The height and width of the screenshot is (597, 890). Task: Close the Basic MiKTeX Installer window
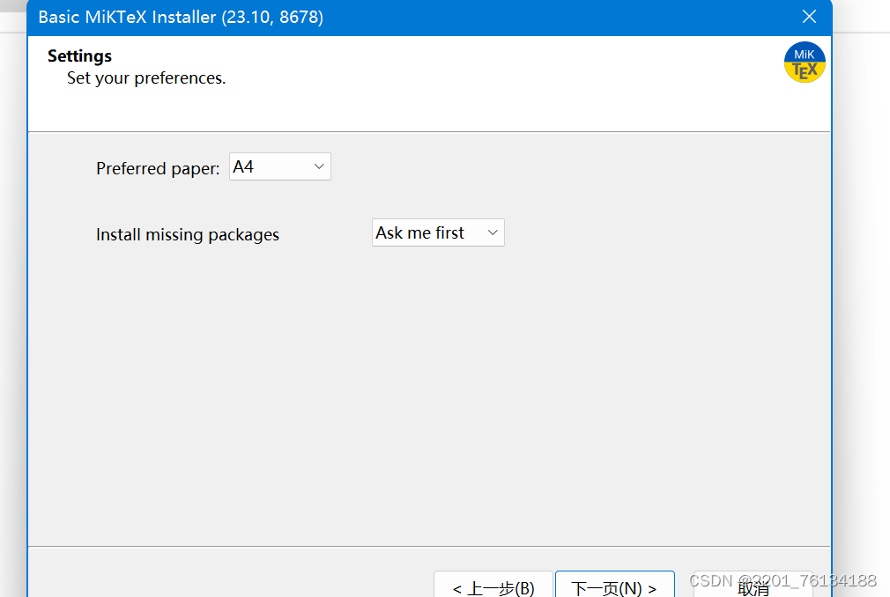coord(809,17)
